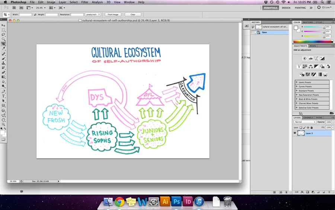Select the Pen tool
Screen dimensions: 335x210
click(x=3, y=91)
